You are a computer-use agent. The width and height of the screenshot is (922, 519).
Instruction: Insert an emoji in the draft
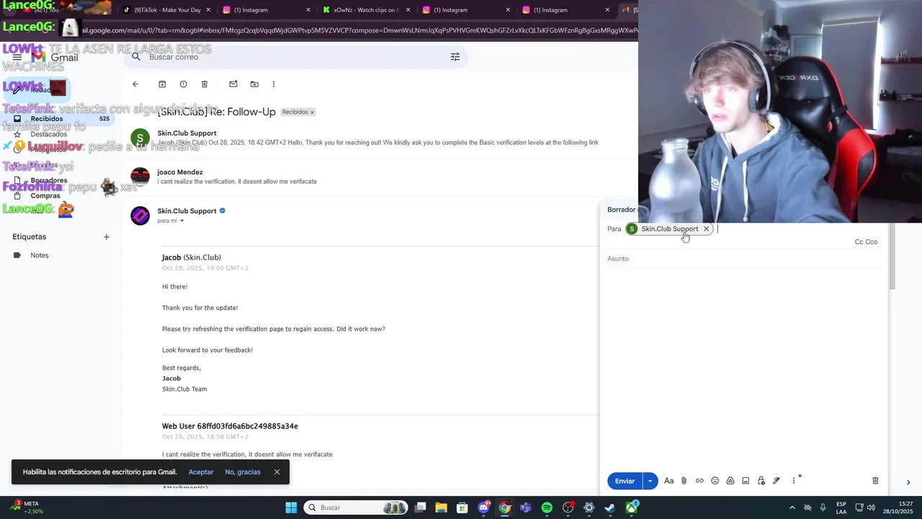coord(715,481)
